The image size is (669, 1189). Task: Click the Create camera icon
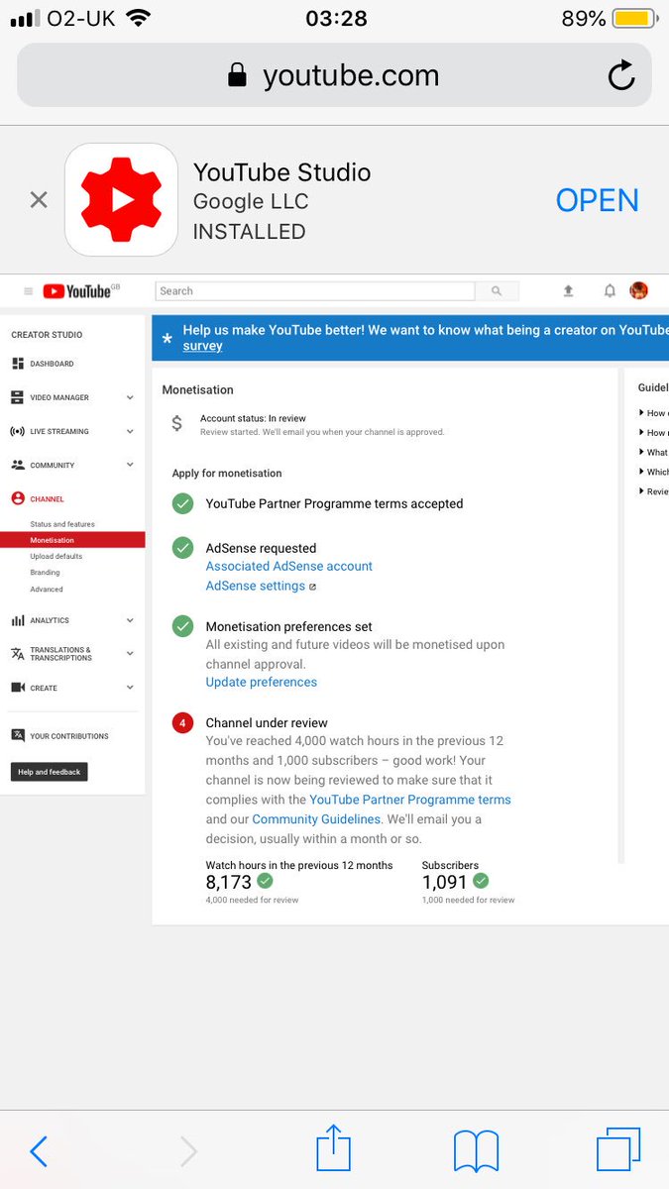pos(17,688)
